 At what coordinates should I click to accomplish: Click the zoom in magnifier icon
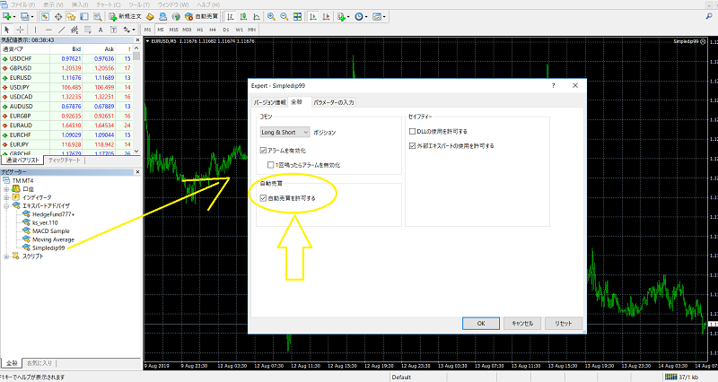[271, 17]
